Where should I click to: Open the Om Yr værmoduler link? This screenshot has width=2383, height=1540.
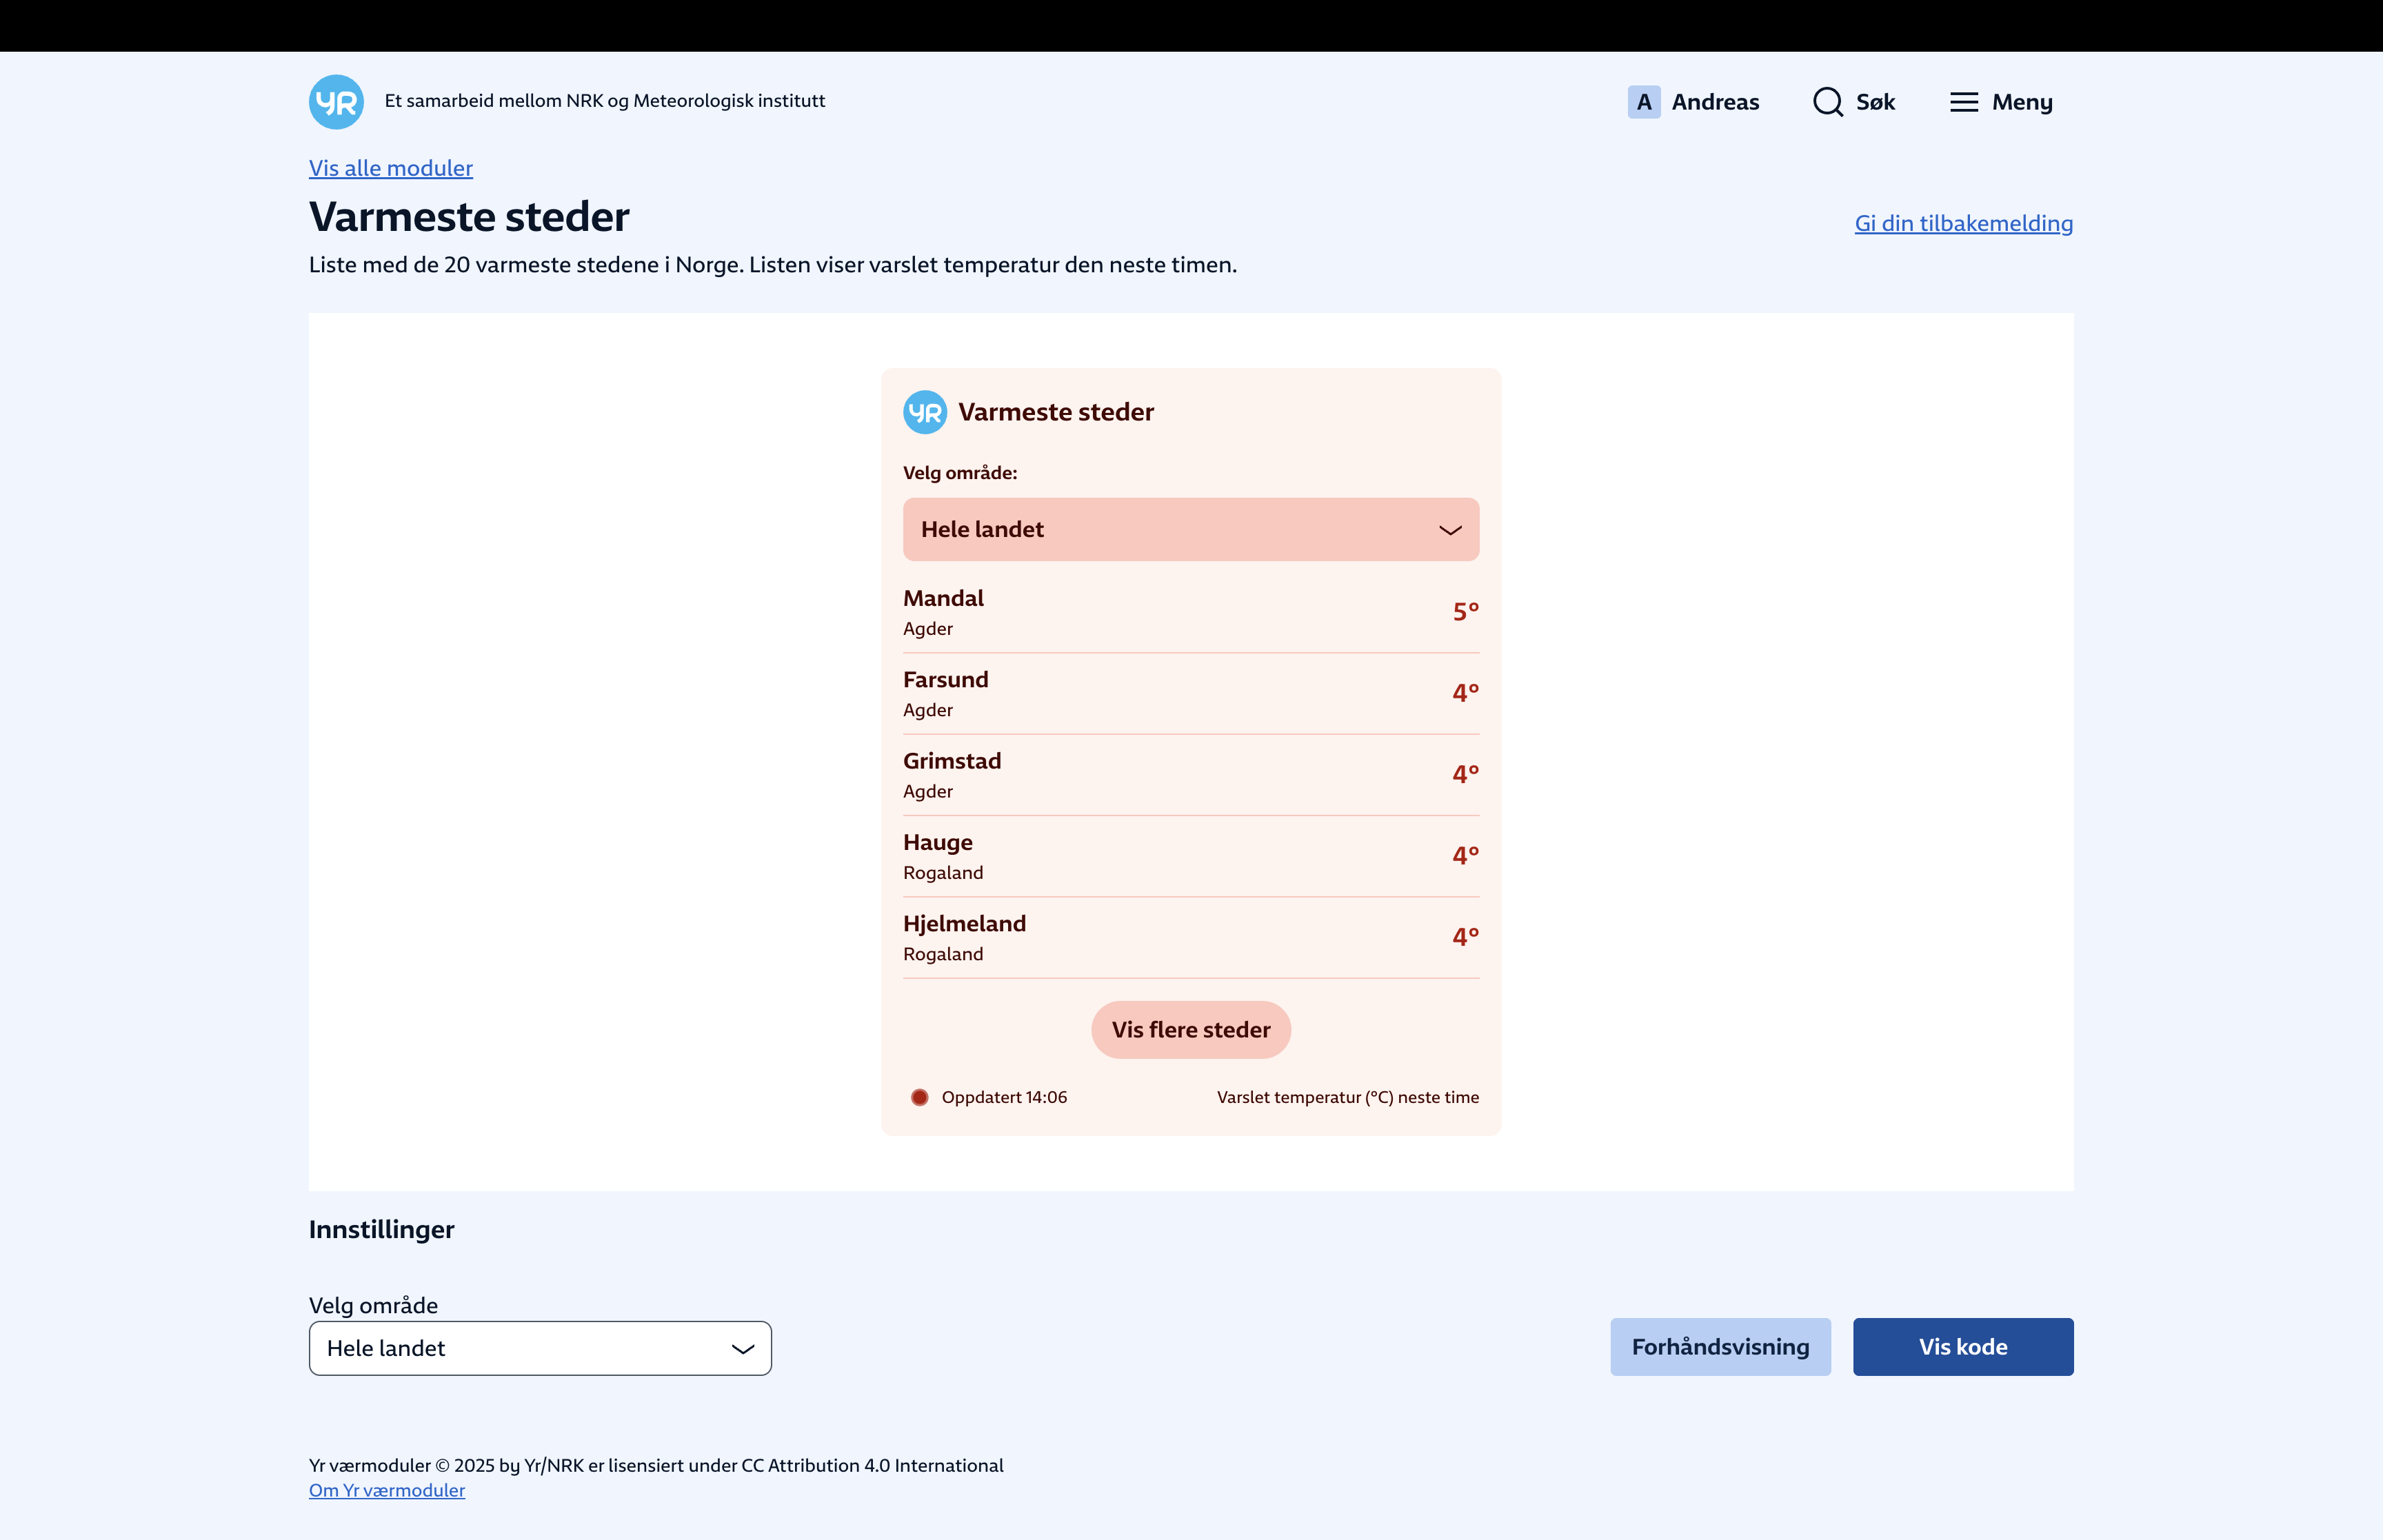point(386,1490)
